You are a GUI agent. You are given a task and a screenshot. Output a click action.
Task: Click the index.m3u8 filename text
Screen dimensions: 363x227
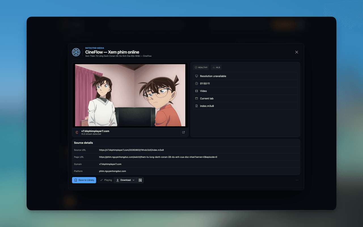click(207, 106)
